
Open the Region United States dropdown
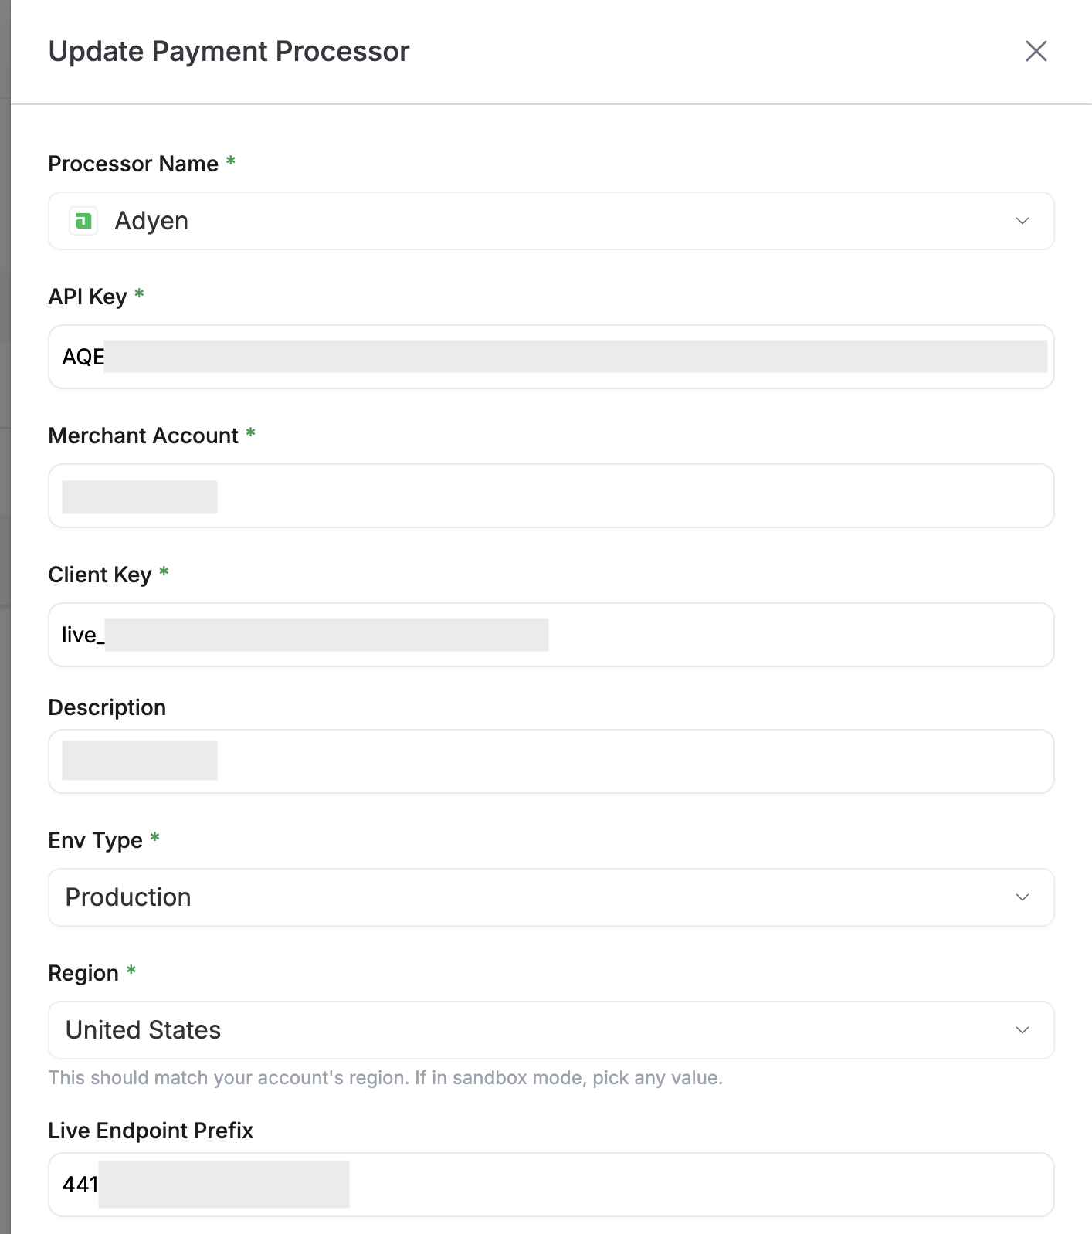[551, 1030]
